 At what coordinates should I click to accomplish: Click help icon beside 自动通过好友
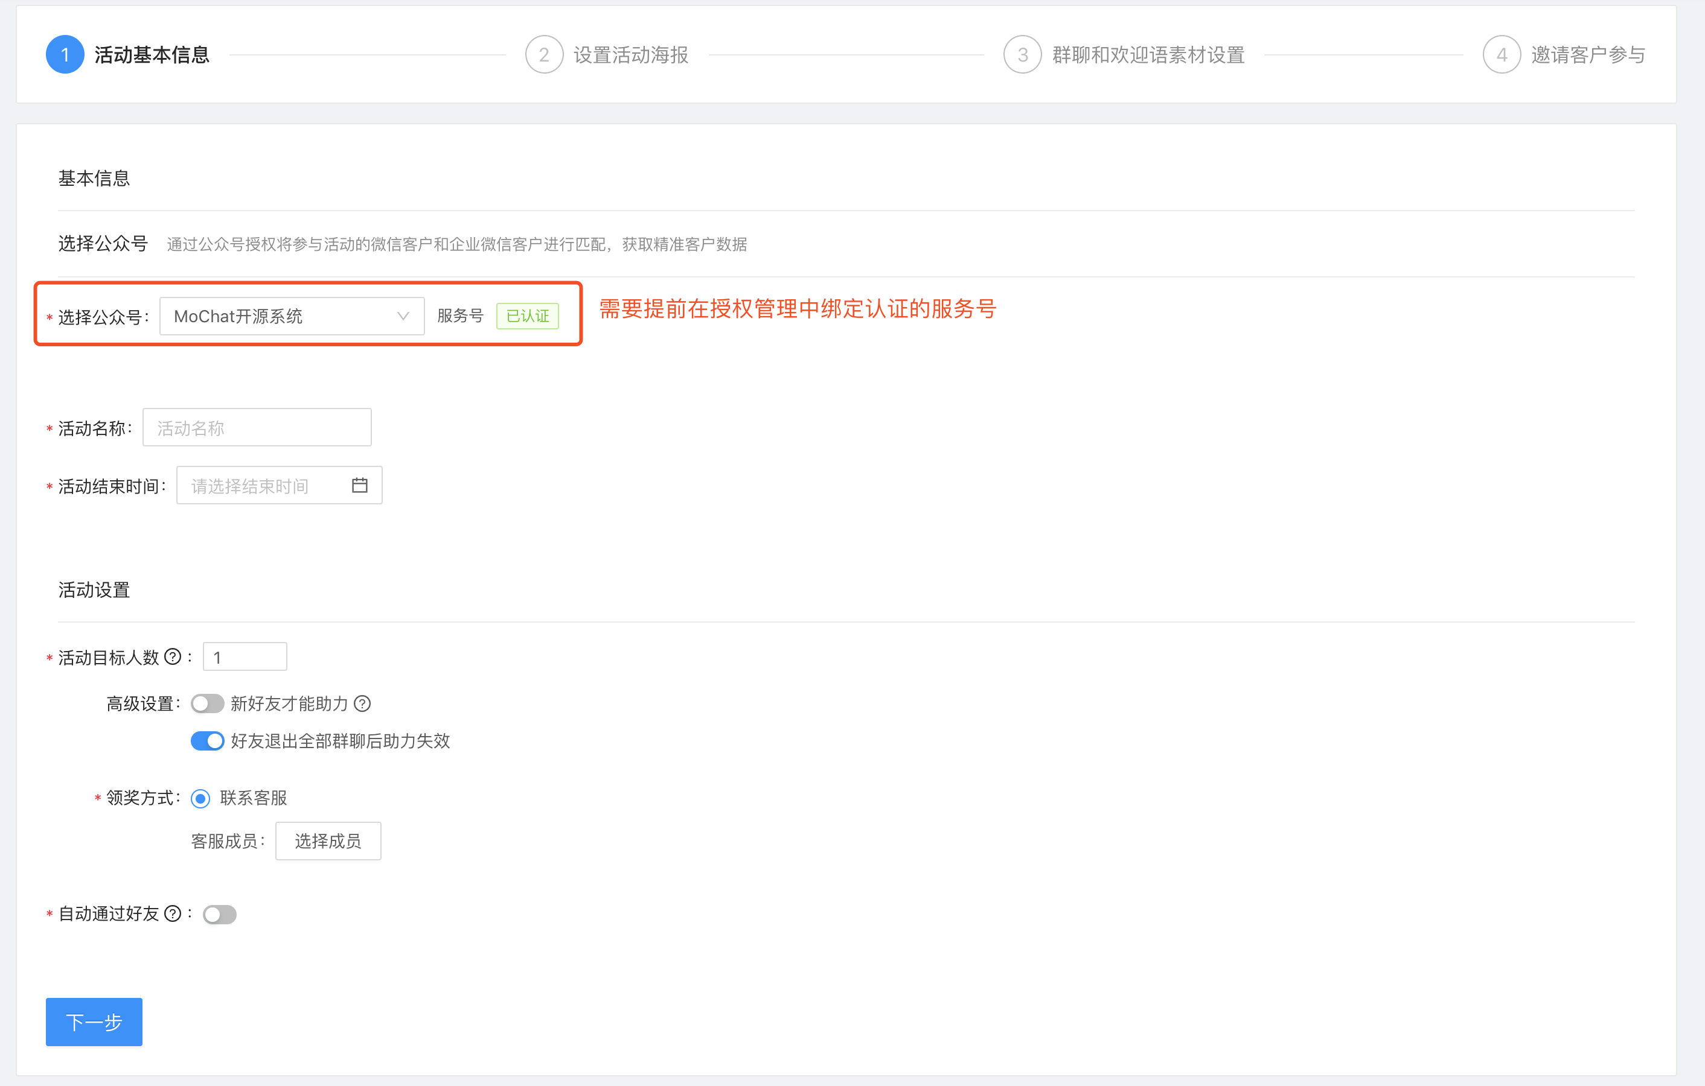173,914
